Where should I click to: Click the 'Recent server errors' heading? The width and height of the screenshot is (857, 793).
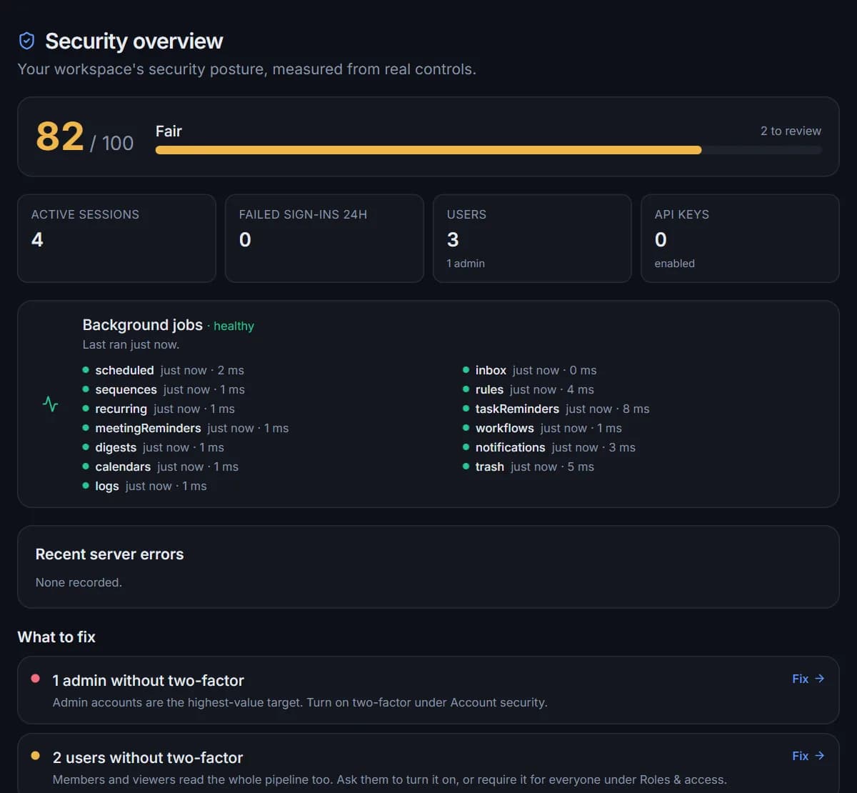109,554
